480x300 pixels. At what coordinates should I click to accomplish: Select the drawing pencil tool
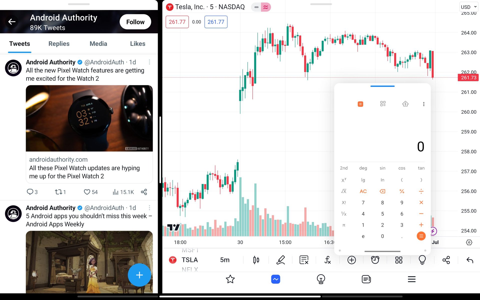tap(280, 260)
